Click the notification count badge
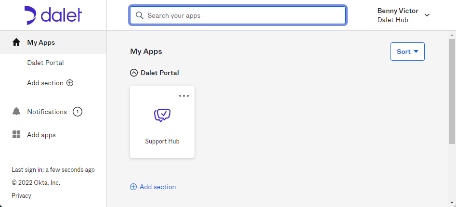Image resolution: width=456 pixels, height=207 pixels. (x=78, y=112)
